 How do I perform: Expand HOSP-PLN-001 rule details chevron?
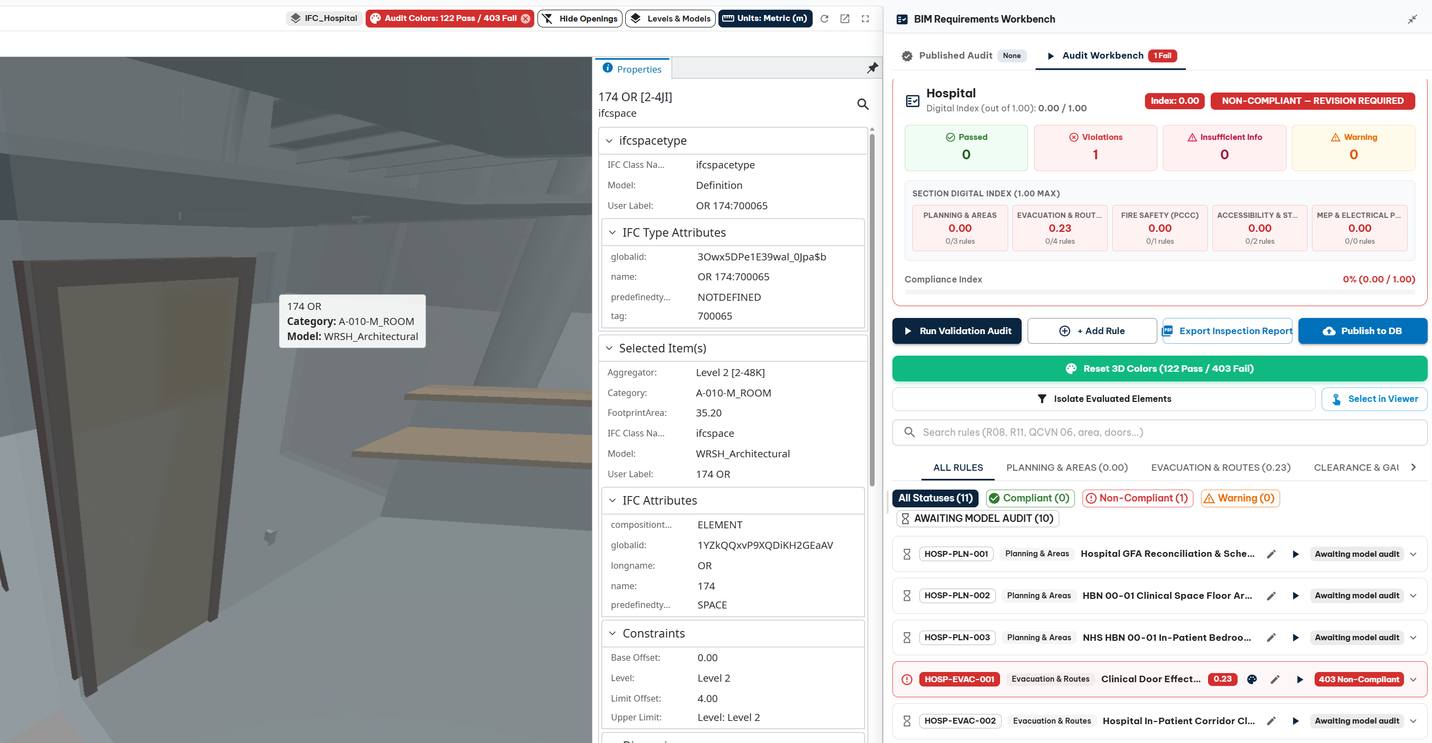[x=1414, y=554]
